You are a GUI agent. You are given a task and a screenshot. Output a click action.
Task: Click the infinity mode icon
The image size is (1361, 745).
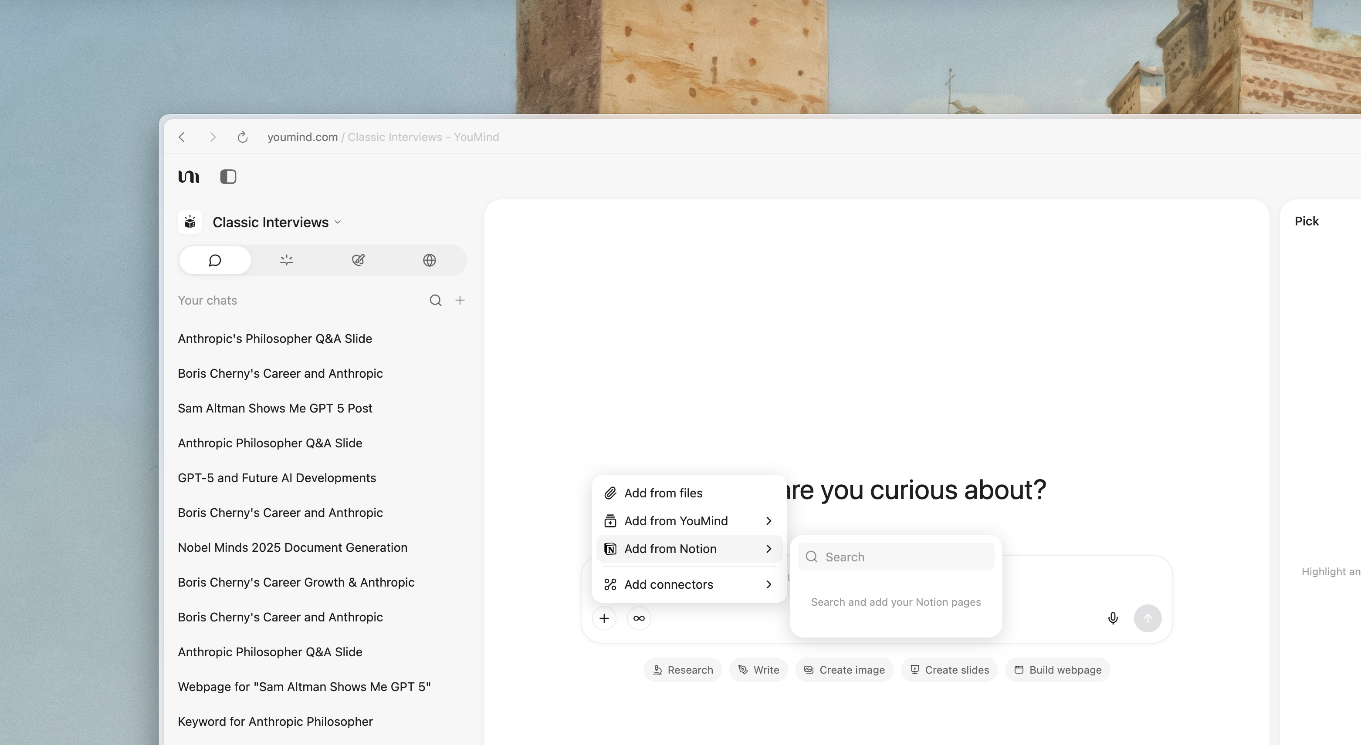coord(639,618)
